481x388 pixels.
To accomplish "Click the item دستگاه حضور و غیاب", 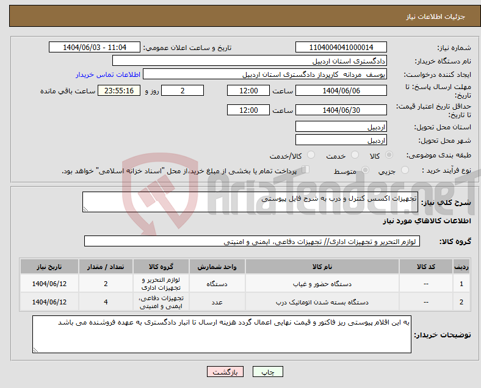I will point(322,284).
